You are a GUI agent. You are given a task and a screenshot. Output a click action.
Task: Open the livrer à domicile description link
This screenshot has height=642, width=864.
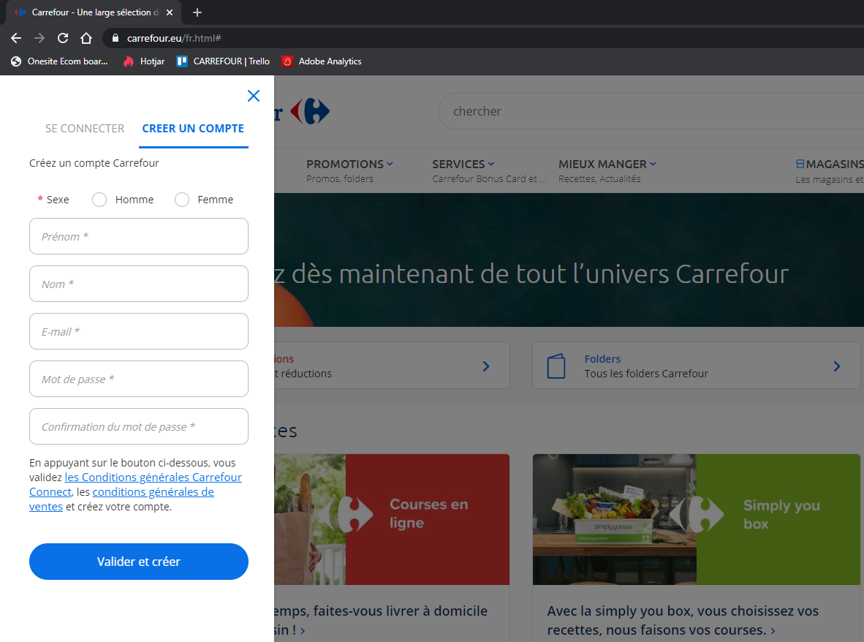pos(381,621)
